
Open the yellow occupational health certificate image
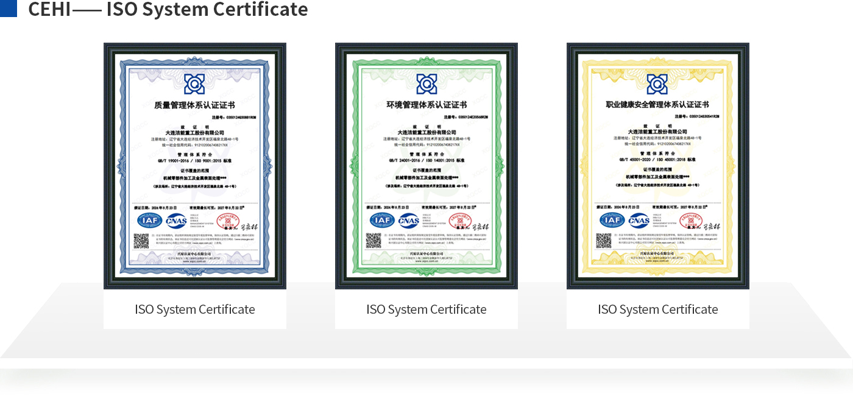(x=658, y=166)
